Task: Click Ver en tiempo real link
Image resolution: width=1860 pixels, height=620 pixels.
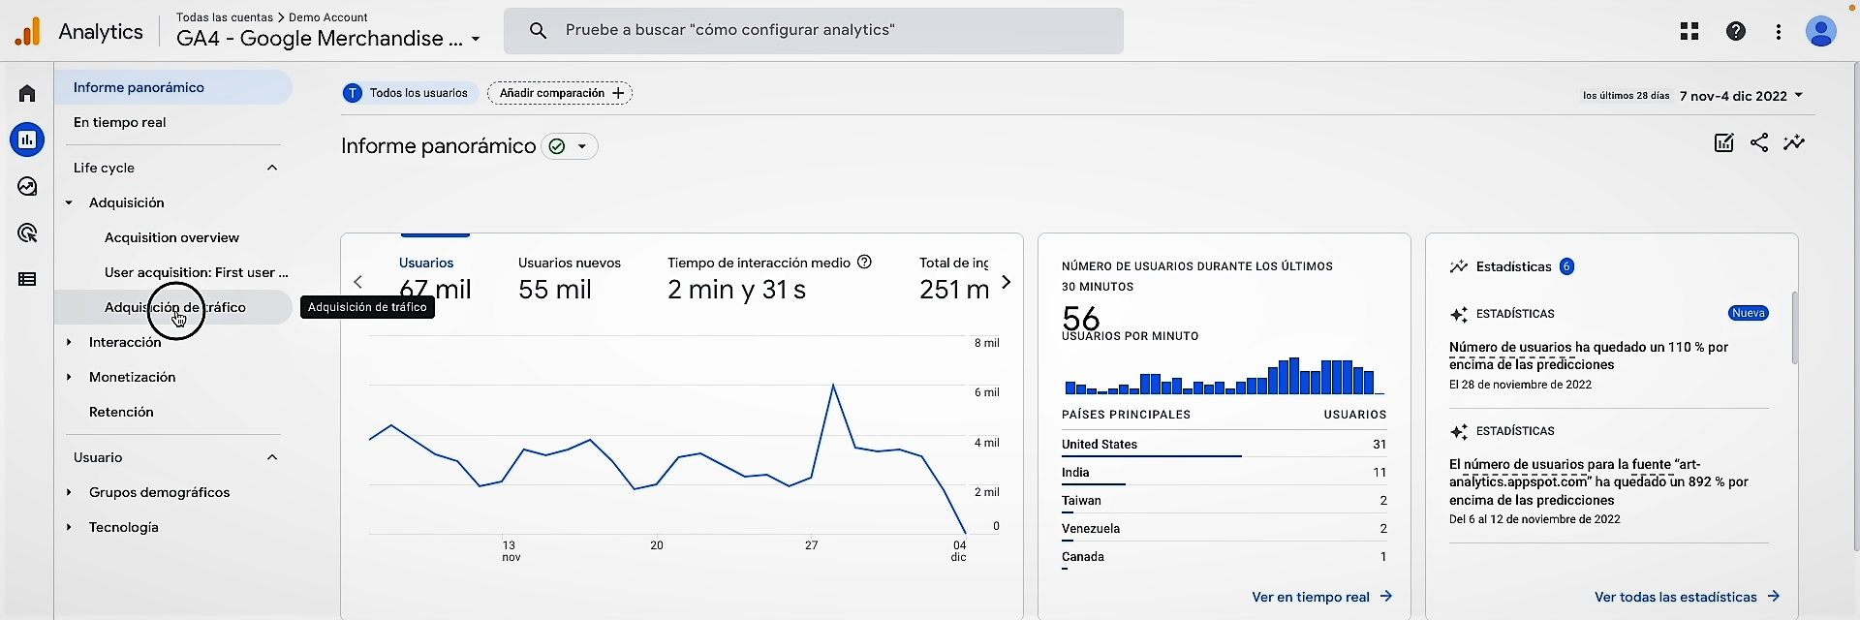Action: (x=1320, y=597)
